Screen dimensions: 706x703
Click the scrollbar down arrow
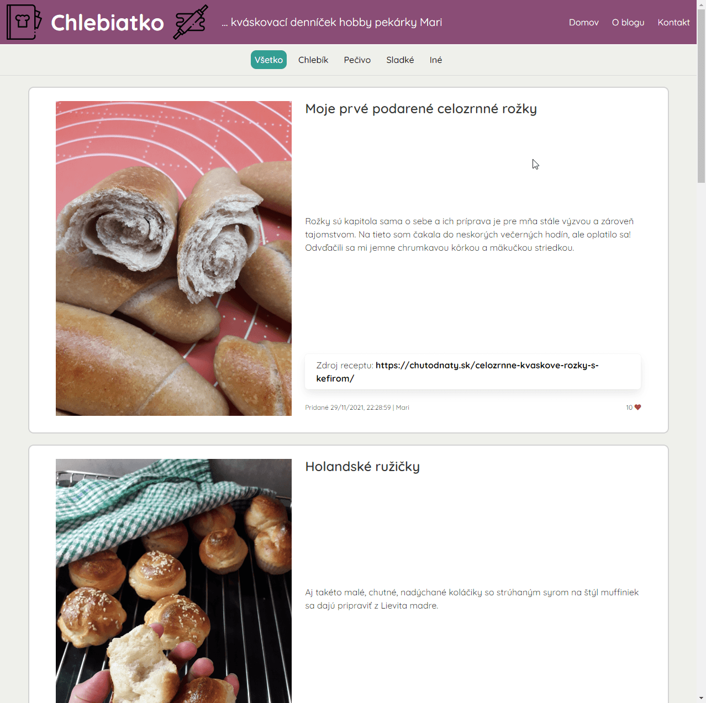(702, 698)
